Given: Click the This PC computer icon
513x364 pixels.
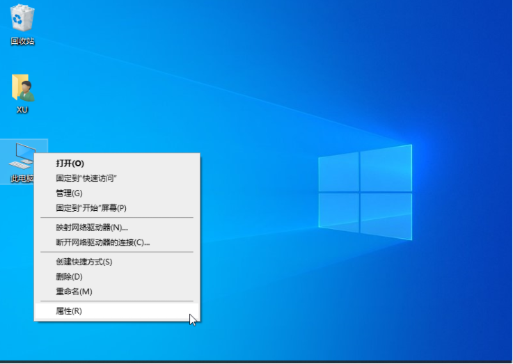Looking at the screenshot, I should [x=22, y=156].
